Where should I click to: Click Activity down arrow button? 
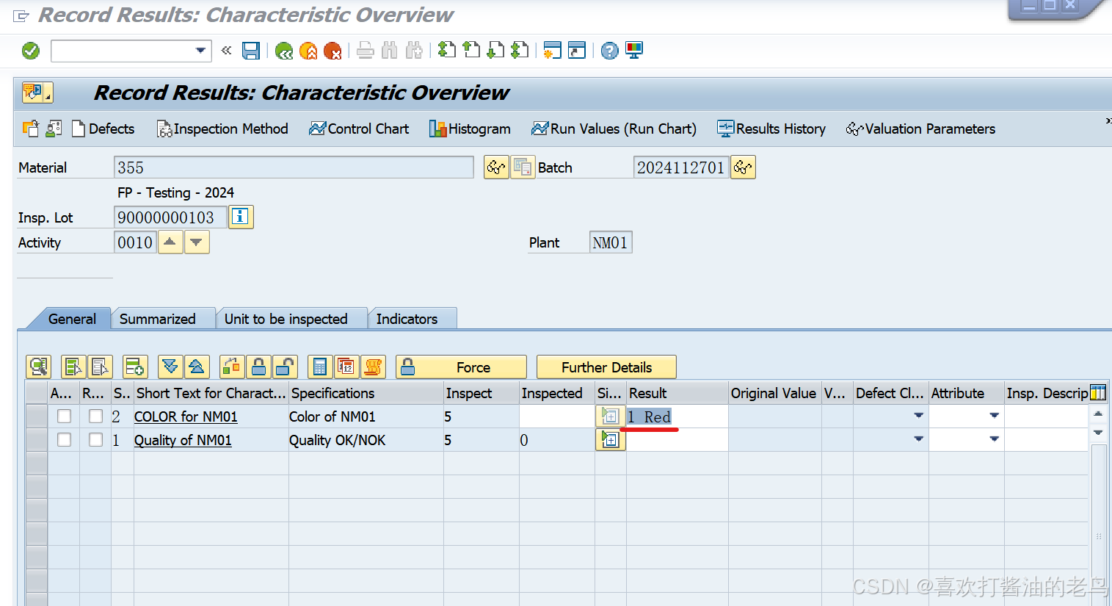[x=197, y=242]
